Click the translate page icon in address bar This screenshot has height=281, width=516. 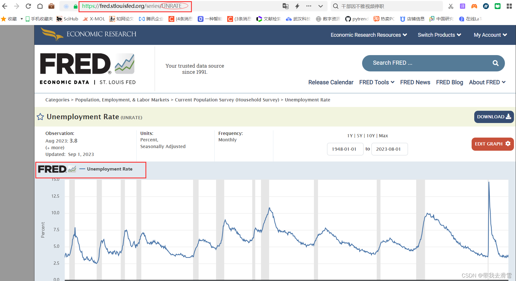286,6
